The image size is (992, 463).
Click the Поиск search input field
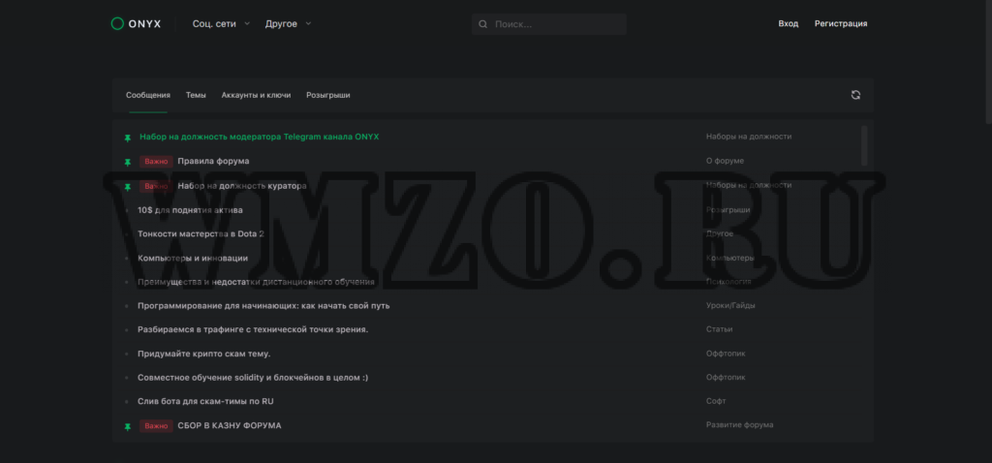click(549, 24)
